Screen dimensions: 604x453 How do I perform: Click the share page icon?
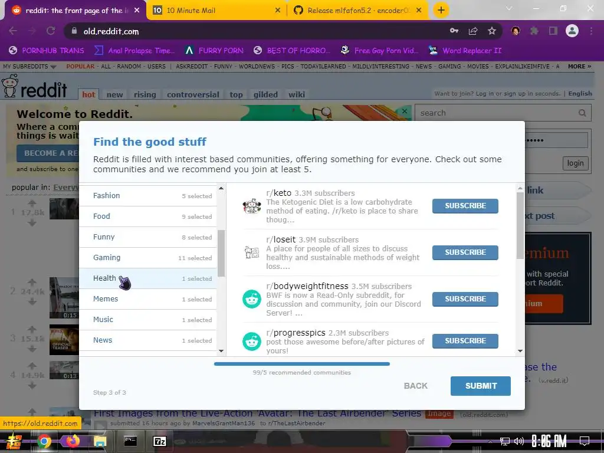[x=473, y=31]
